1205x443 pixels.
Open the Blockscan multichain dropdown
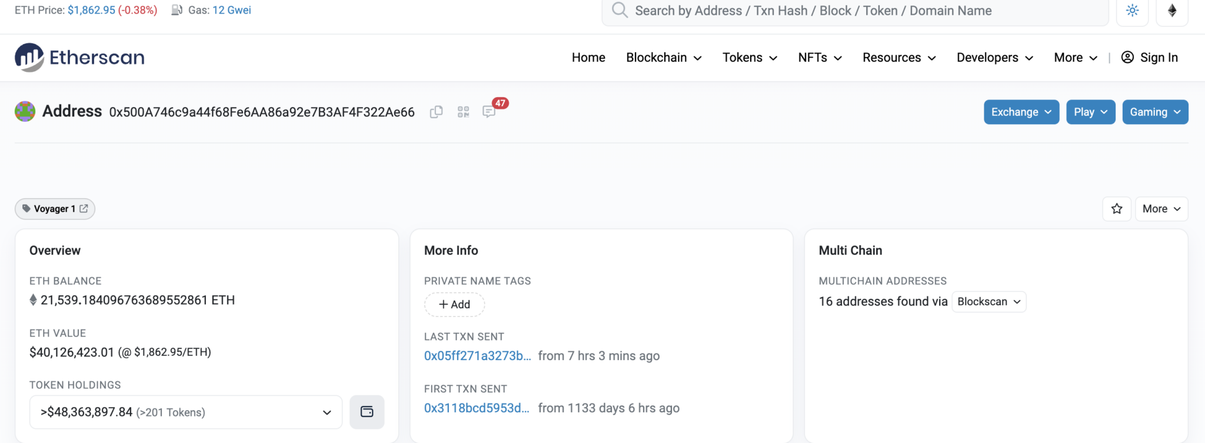tap(989, 301)
